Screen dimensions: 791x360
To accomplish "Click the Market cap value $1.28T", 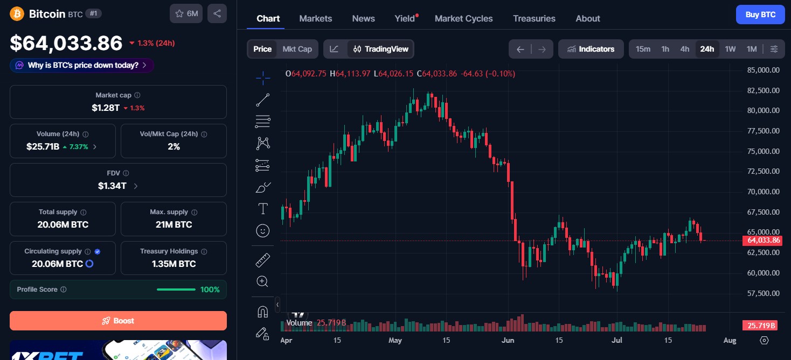I will tap(106, 108).
